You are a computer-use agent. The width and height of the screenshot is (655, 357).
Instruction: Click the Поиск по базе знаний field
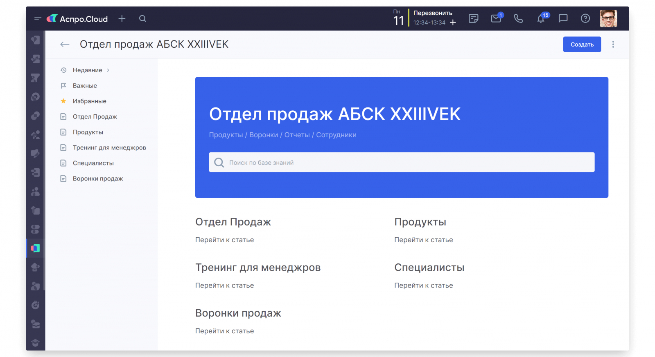click(402, 162)
